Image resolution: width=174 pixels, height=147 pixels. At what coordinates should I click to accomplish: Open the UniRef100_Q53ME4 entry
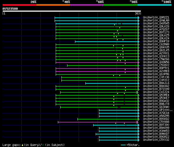point(156,95)
